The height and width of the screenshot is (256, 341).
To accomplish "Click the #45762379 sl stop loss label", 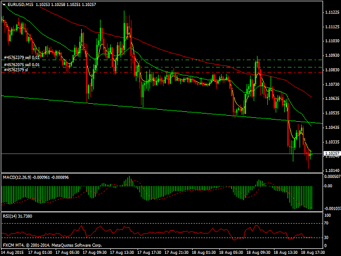I will pyautogui.click(x=16, y=70).
